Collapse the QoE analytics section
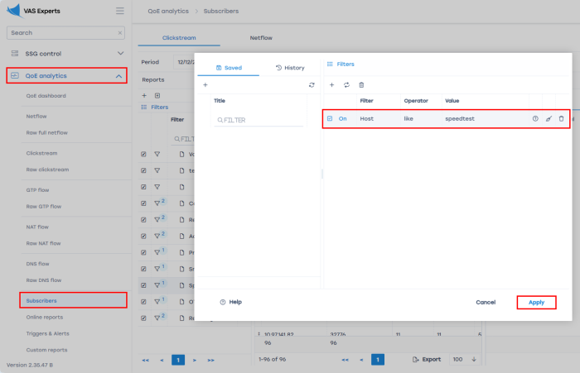 [x=118, y=76]
